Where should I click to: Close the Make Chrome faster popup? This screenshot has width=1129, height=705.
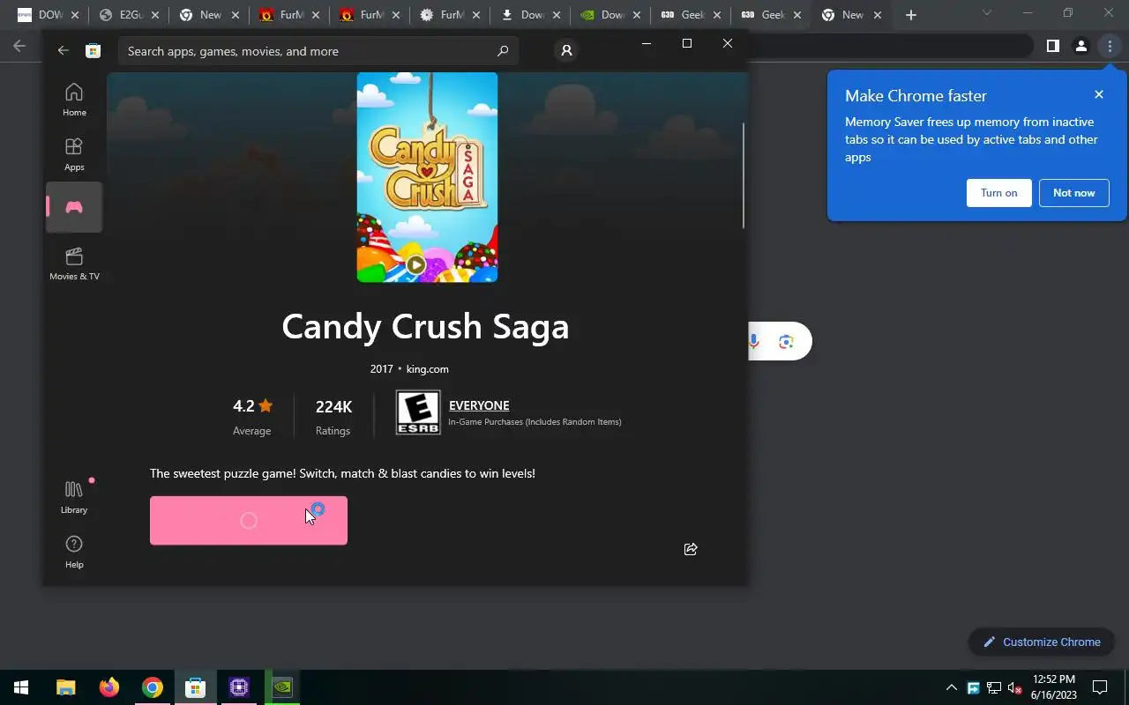point(1099,94)
